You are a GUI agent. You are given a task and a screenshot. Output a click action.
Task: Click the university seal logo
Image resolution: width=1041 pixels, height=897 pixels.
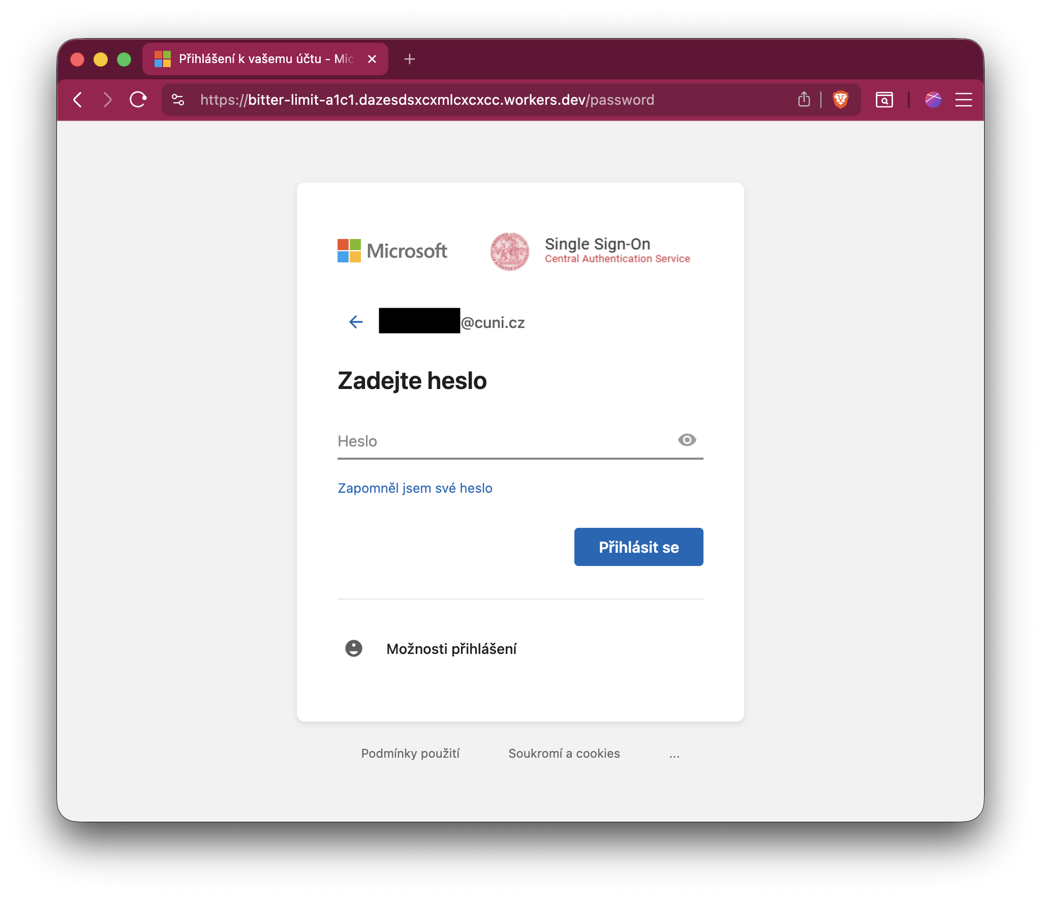[x=510, y=252]
